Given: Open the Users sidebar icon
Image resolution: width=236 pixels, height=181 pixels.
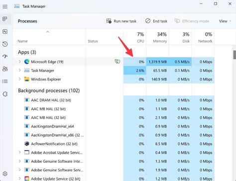Looking at the screenshot, I should tap(5, 69).
